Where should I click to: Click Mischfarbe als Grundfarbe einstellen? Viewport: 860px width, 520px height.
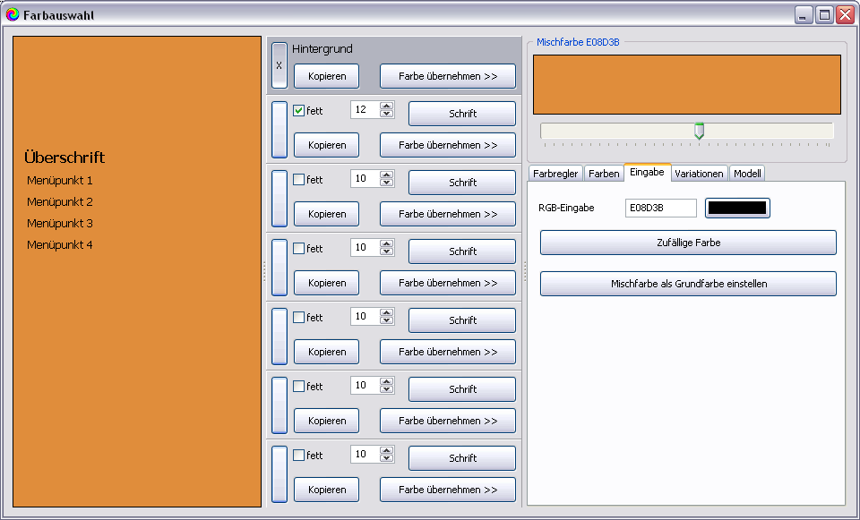[x=688, y=284]
